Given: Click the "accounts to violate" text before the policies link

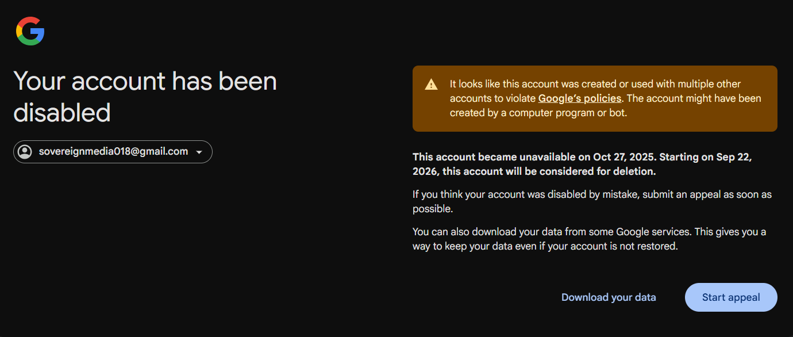Looking at the screenshot, I should tap(493, 98).
